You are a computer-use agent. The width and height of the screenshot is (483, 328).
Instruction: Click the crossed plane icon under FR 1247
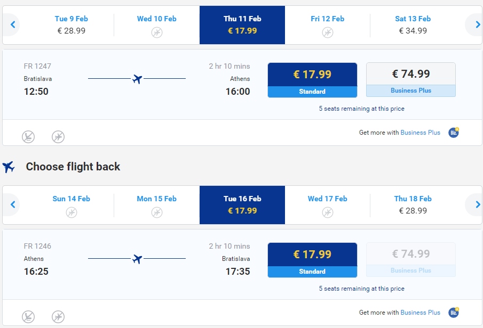coord(58,136)
